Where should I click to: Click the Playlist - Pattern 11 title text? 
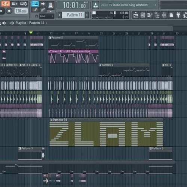point(30,23)
